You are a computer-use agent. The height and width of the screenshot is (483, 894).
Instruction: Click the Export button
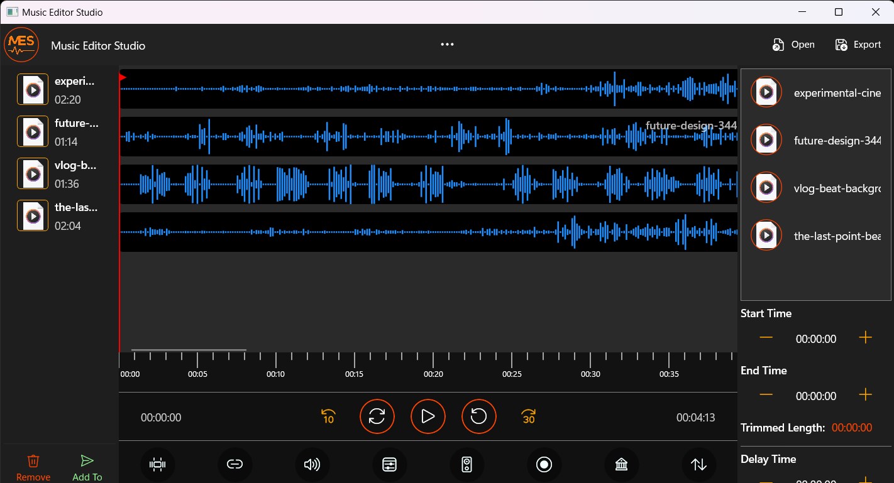coord(858,44)
